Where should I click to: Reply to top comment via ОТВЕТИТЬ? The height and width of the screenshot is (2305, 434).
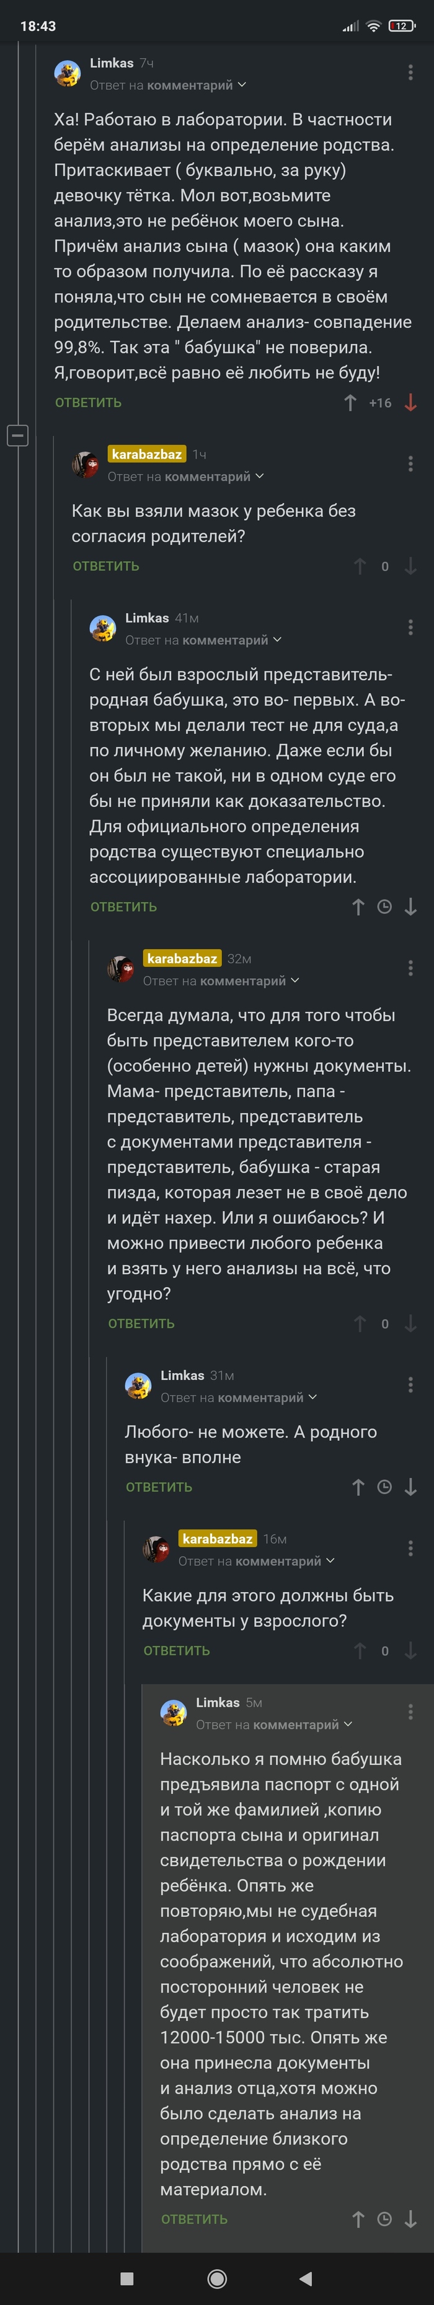pyautogui.click(x=89, y=402)
